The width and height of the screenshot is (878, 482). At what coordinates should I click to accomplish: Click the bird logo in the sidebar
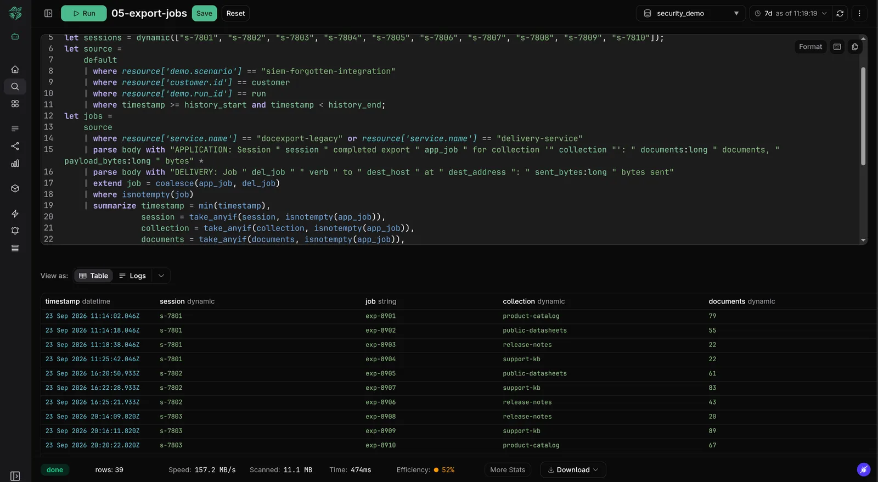click(x=15, y=13)
